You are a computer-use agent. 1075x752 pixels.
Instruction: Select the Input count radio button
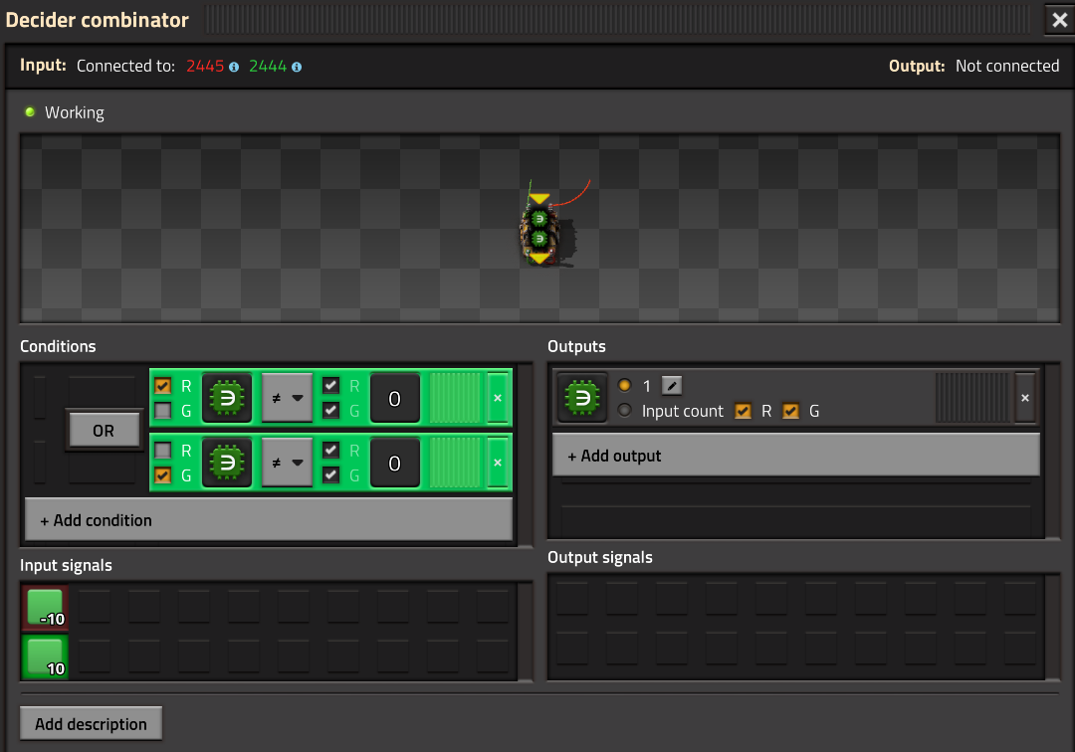[x=624, y=410]
